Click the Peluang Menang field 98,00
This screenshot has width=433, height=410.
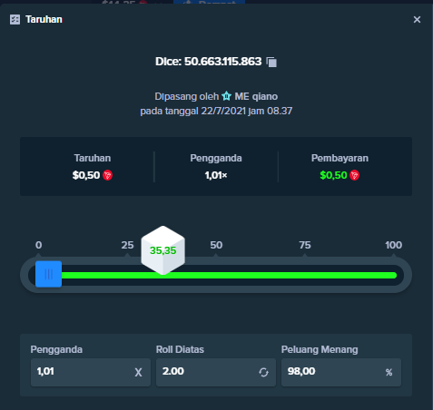[341, 372]
